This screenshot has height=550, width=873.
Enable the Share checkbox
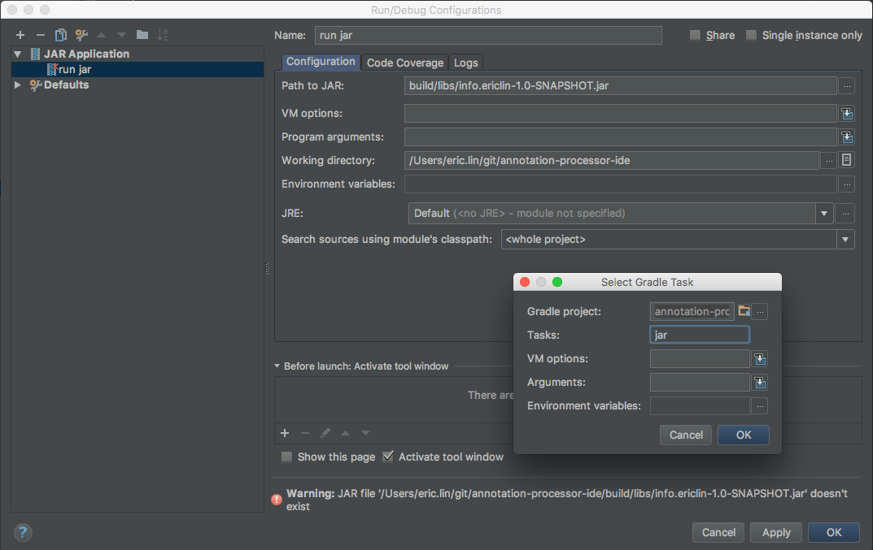pos(694,35)
